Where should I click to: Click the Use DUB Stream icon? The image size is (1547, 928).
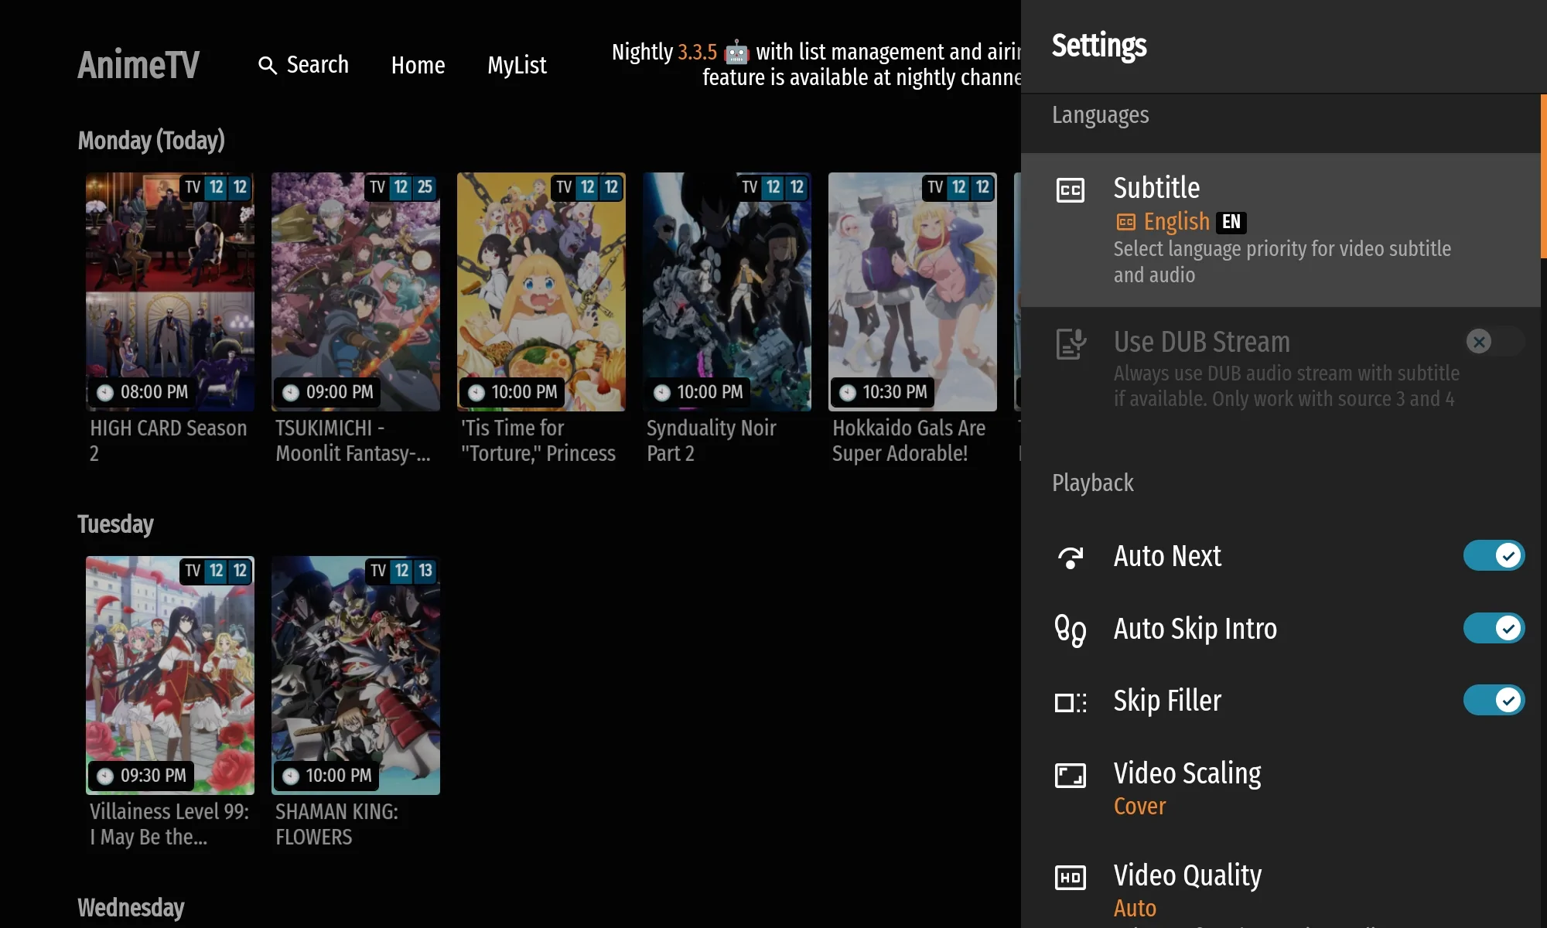[x=1071, y=343]
